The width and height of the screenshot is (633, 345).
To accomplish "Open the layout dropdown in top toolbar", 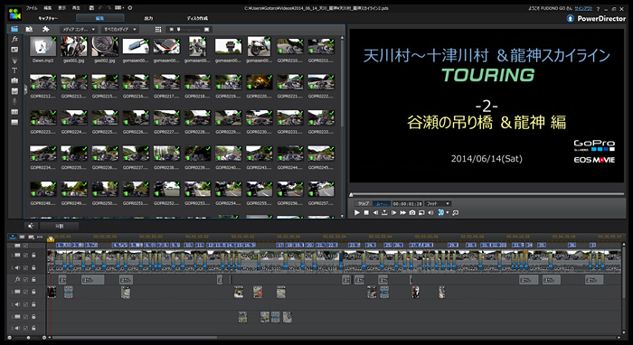I will point(119,7).
